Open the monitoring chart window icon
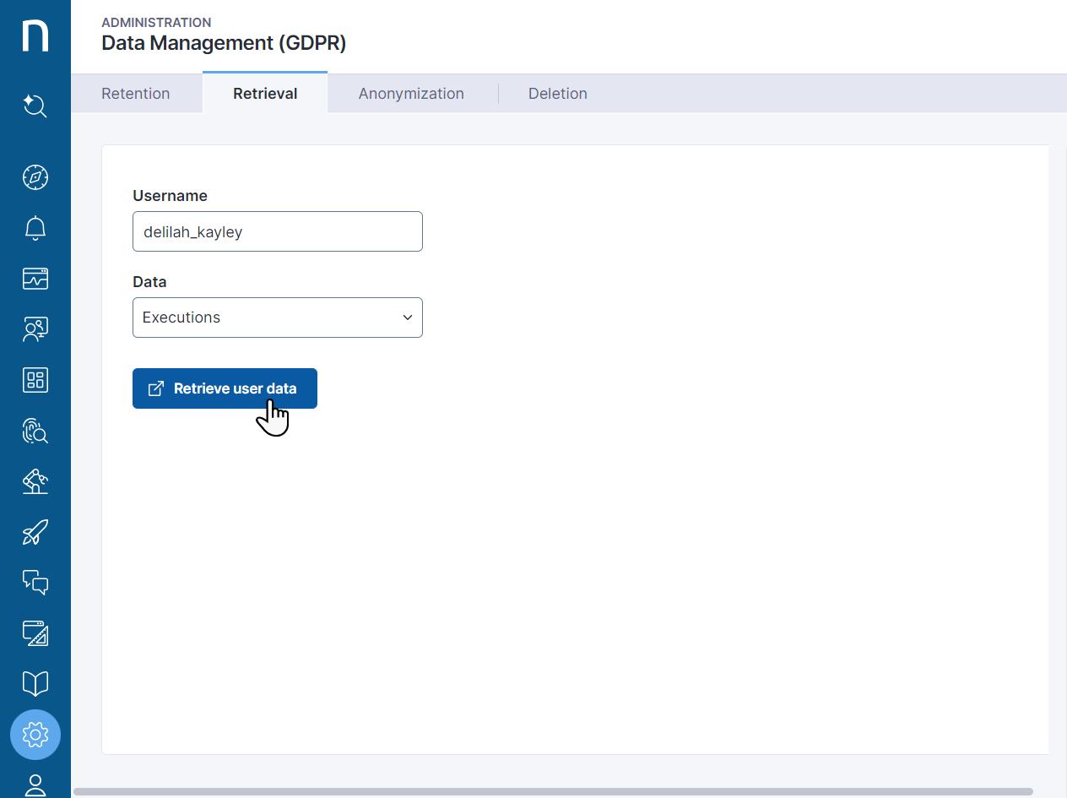 coord(35,279)
